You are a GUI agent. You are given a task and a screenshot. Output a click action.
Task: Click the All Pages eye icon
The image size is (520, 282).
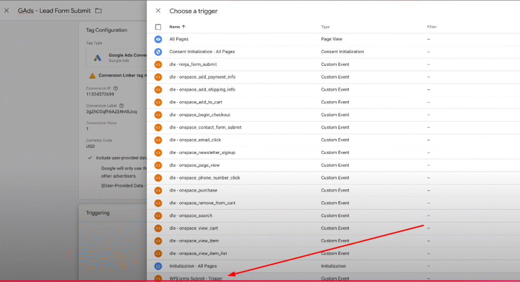[x=158, y=39]
